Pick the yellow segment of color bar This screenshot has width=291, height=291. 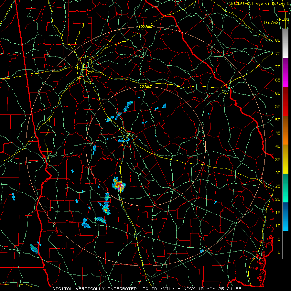click(x=286, y=159)
